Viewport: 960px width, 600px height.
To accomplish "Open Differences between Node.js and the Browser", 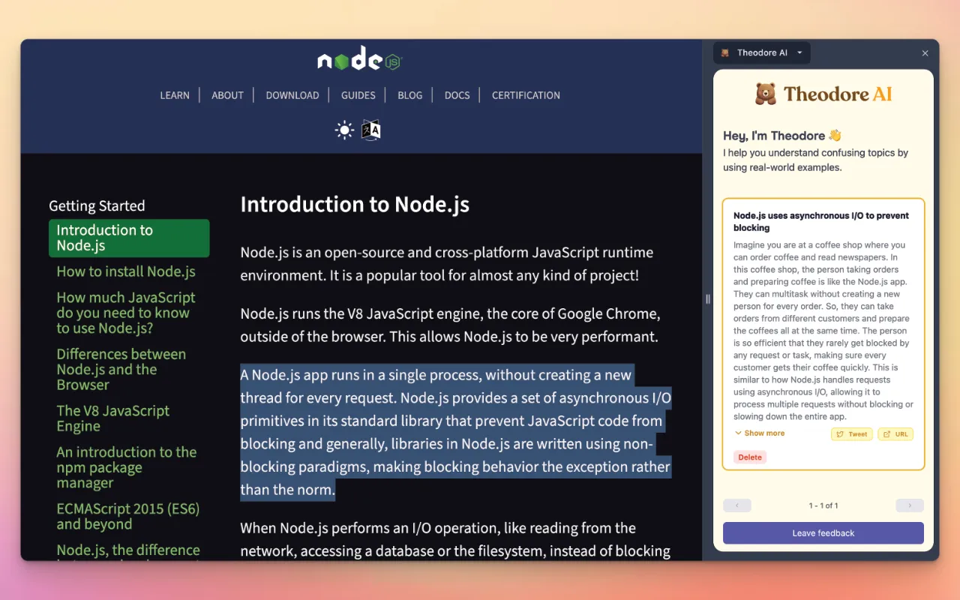I will (x=121, y=369).
